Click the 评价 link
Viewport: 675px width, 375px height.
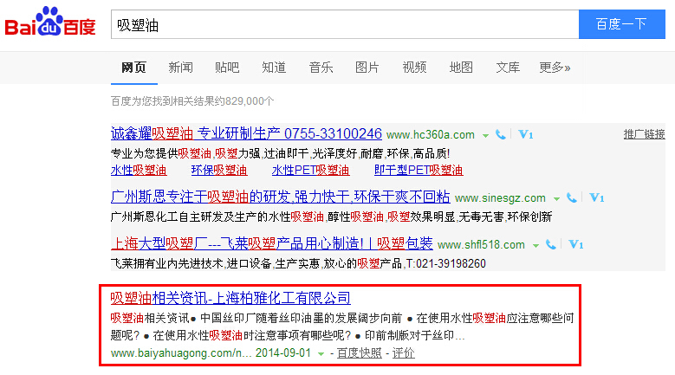[x=404, y=353]
